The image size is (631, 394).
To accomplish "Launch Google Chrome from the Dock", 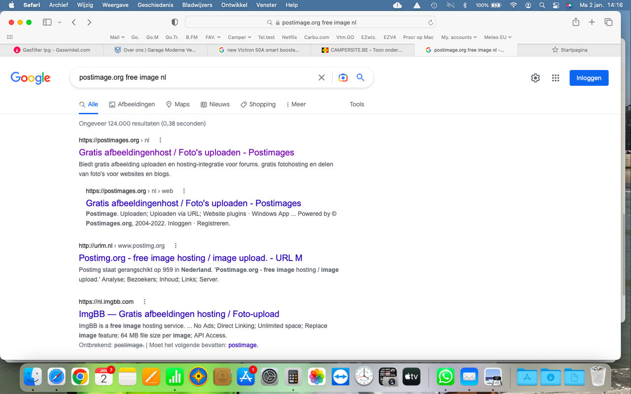I will click(x=80, y=377).
